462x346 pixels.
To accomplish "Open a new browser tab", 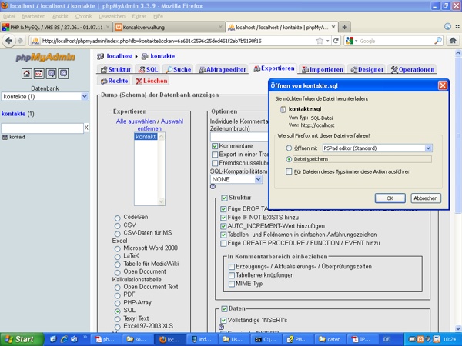I will coord(344,26).
